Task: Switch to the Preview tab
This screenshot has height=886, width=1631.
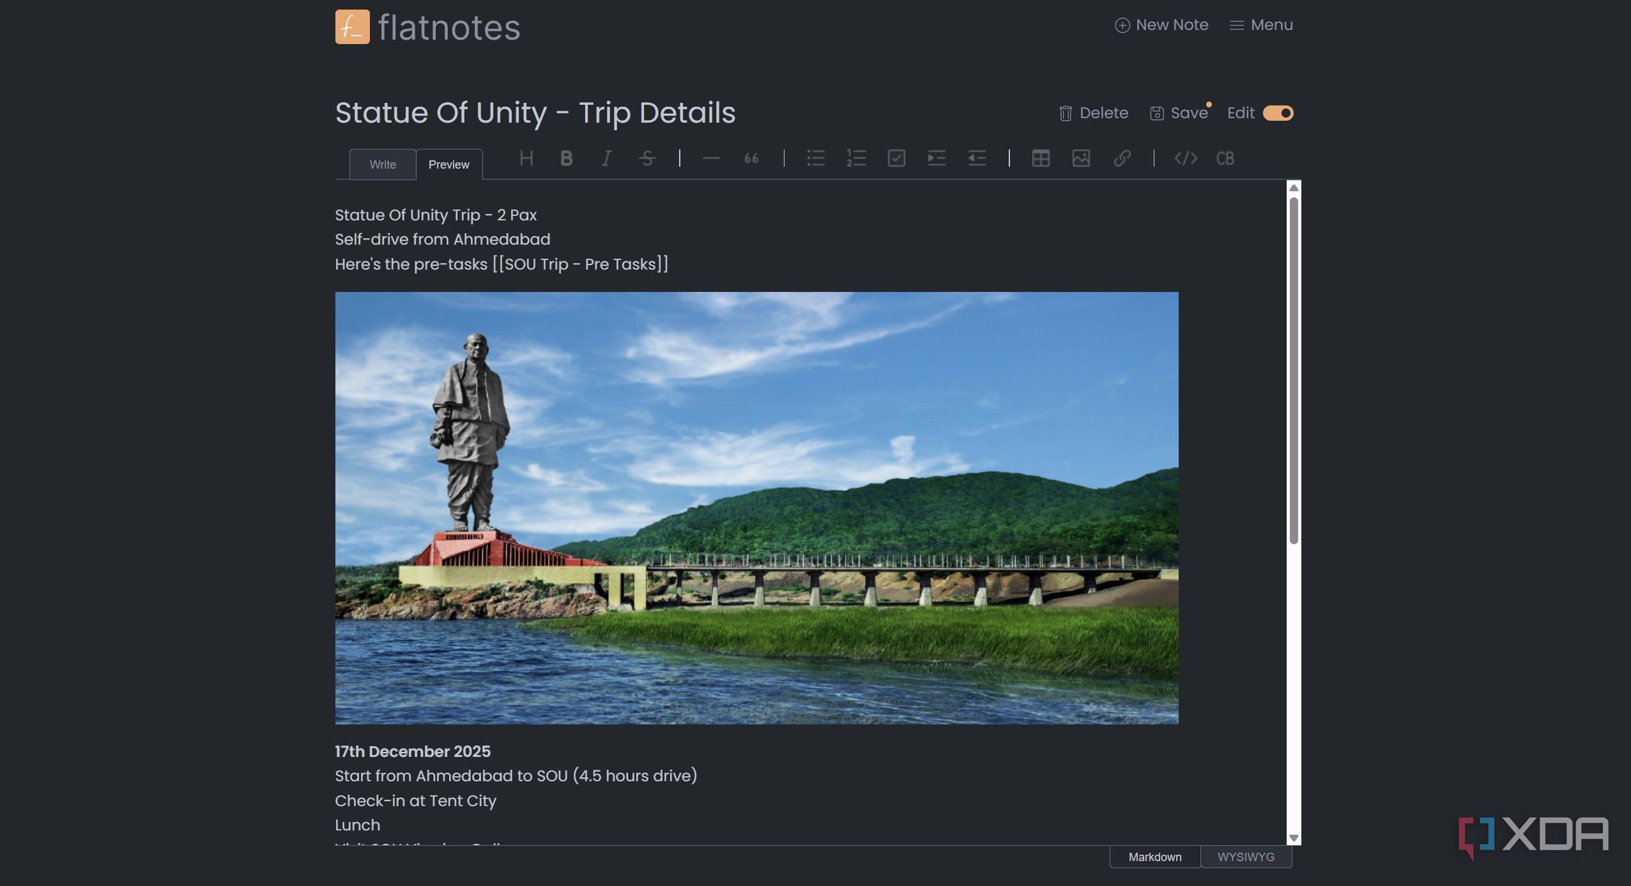Action: [x=449, y=165]
